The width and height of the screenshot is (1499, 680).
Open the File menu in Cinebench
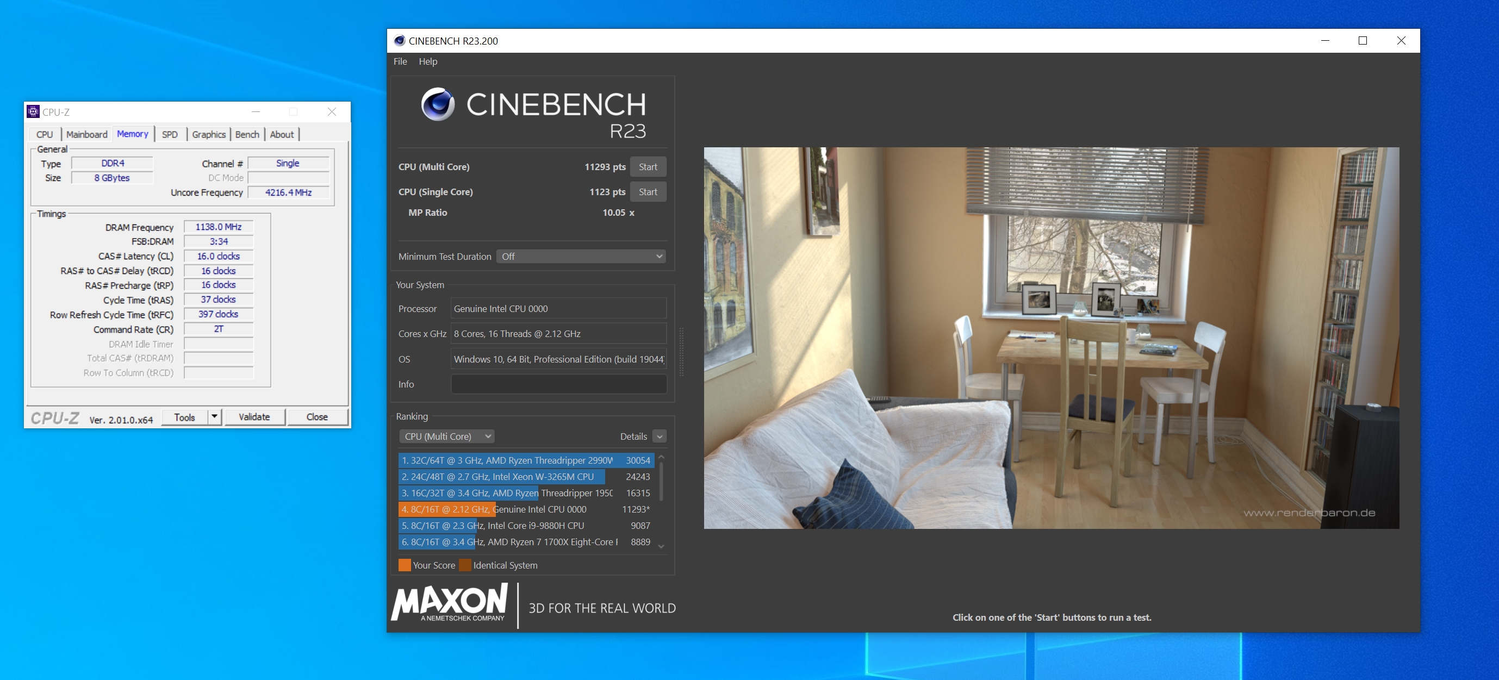[400, 61]
